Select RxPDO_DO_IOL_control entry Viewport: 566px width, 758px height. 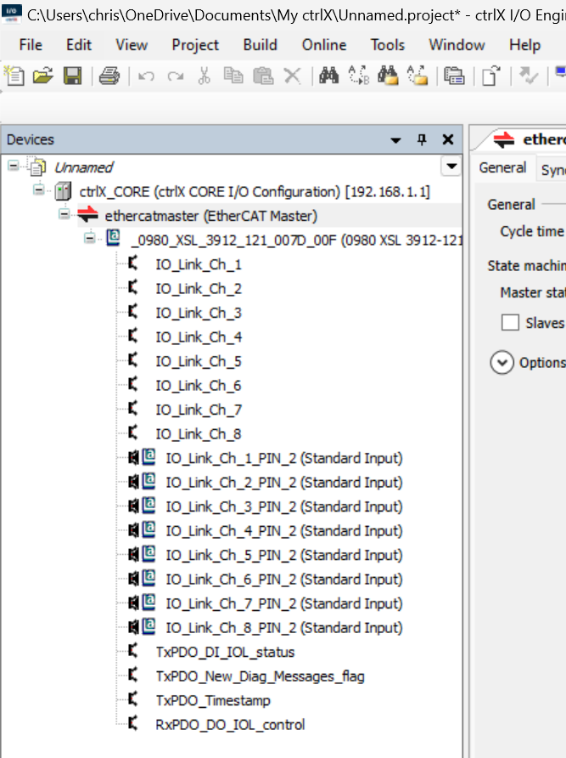230,725
